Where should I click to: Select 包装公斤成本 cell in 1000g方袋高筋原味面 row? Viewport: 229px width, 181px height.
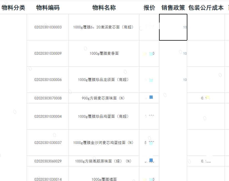point(206,161)
